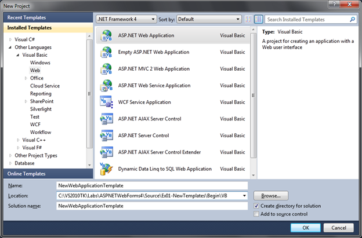Click the Empty ASP.NET Web Application icon
Screen dimensions: 362x238
click(106, 52)
